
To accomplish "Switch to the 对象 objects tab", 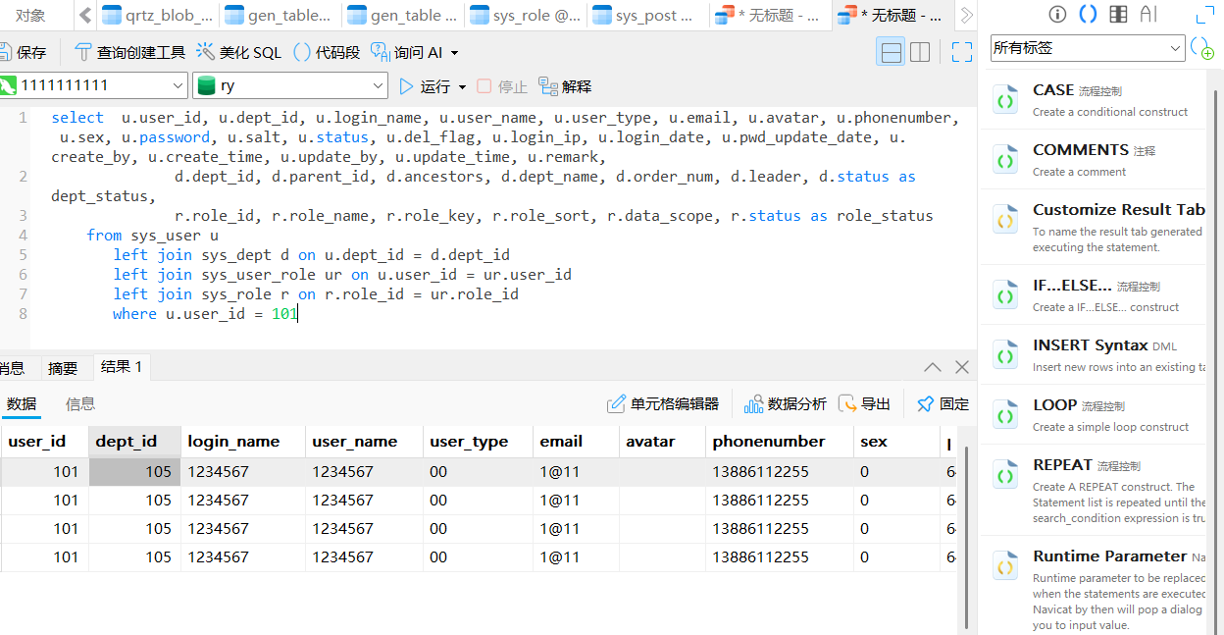I will tap(30, 15).
